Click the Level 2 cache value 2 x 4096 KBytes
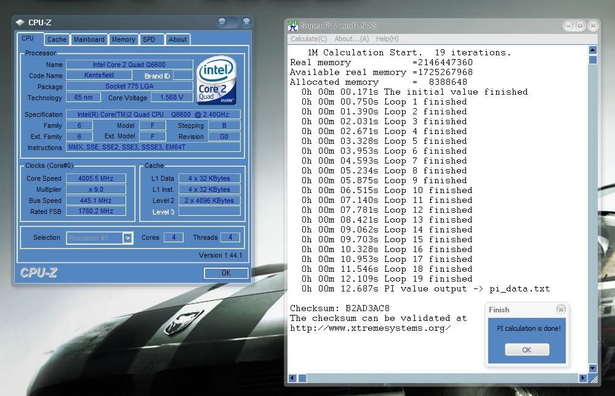This screenshot has width=615, height=396. 209,200
